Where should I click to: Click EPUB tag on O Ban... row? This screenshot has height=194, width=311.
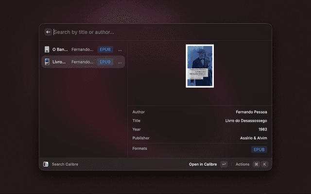105,49
